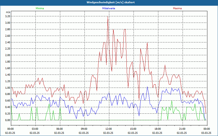This screenshot has height=136, width=218.
Task: Click the '2,60' y-axis value
Action: pyautogui.click(x=8, y=36)
